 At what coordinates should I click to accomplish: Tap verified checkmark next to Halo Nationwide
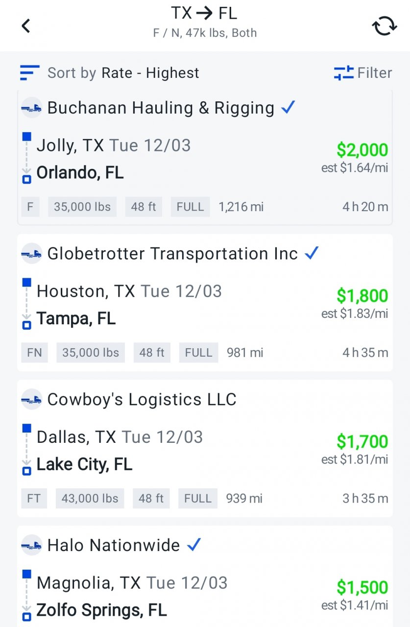coord(194,544)
